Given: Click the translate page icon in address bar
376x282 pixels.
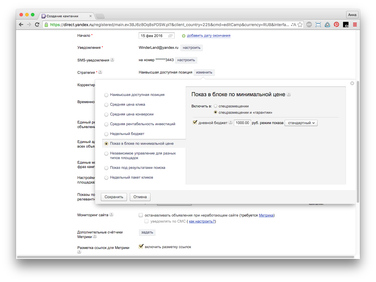Looking at the screenshot, I should click(293, 25).
